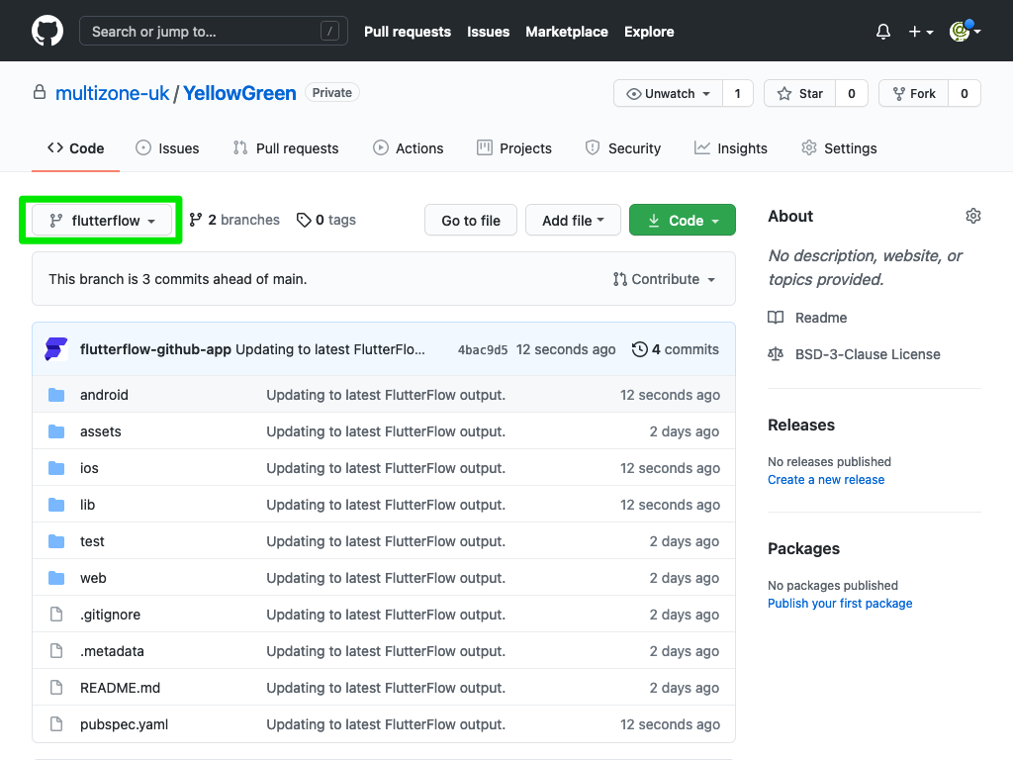This screenshot has height=760, width=1013.
Task: Open the assets folder
Action: click(101, 431)
